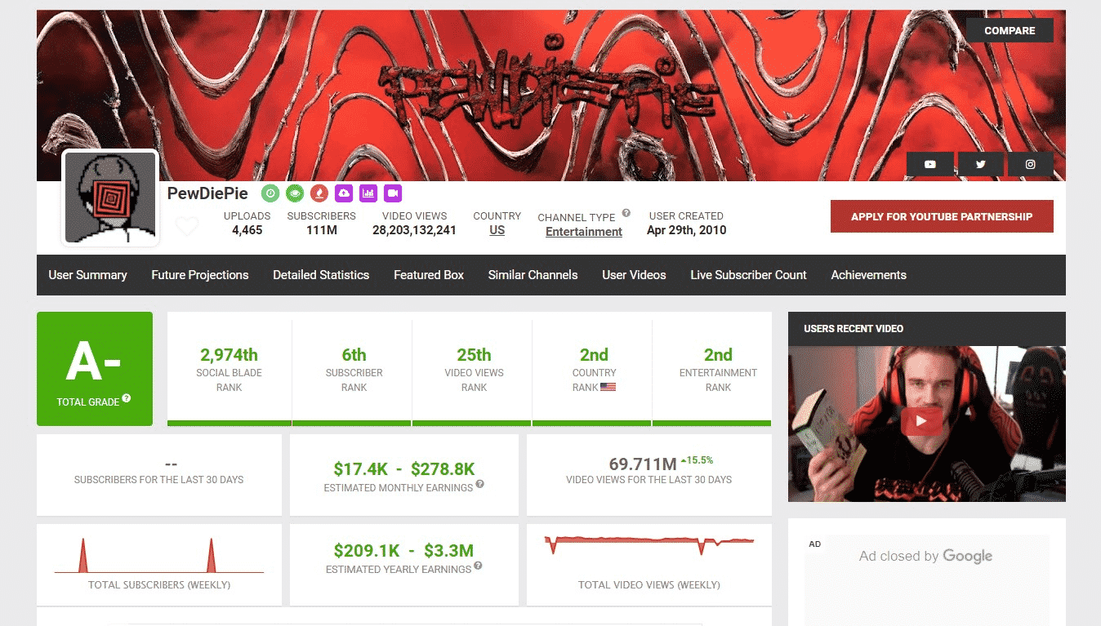Click the $17.4K - $278.8K monthly earnings

tap(404, 469)
